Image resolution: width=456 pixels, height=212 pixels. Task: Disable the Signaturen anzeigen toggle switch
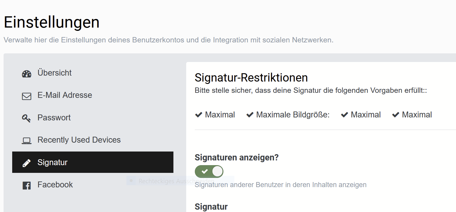pos(209,171)
